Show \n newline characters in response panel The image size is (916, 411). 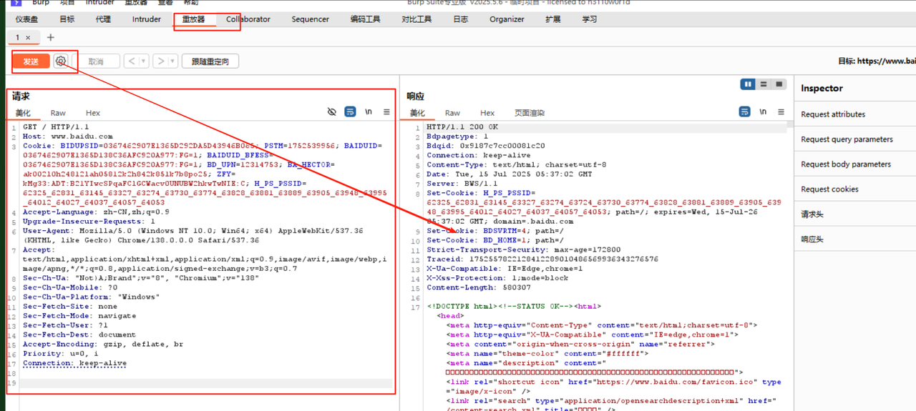[763, 112]
